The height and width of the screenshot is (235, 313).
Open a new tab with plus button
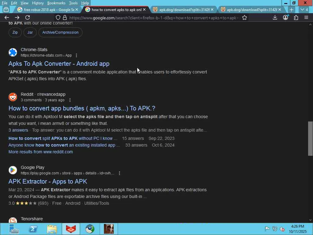click(x=291, y=9)
